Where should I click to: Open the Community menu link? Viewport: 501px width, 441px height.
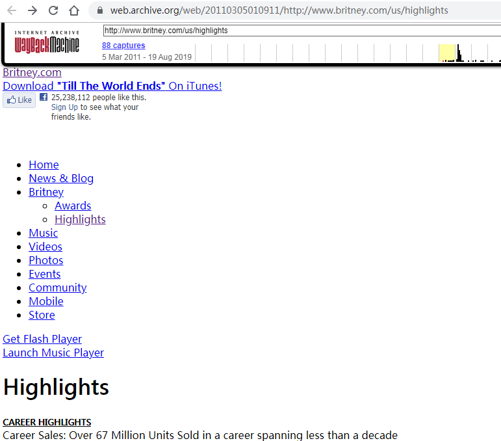point(58,287)
